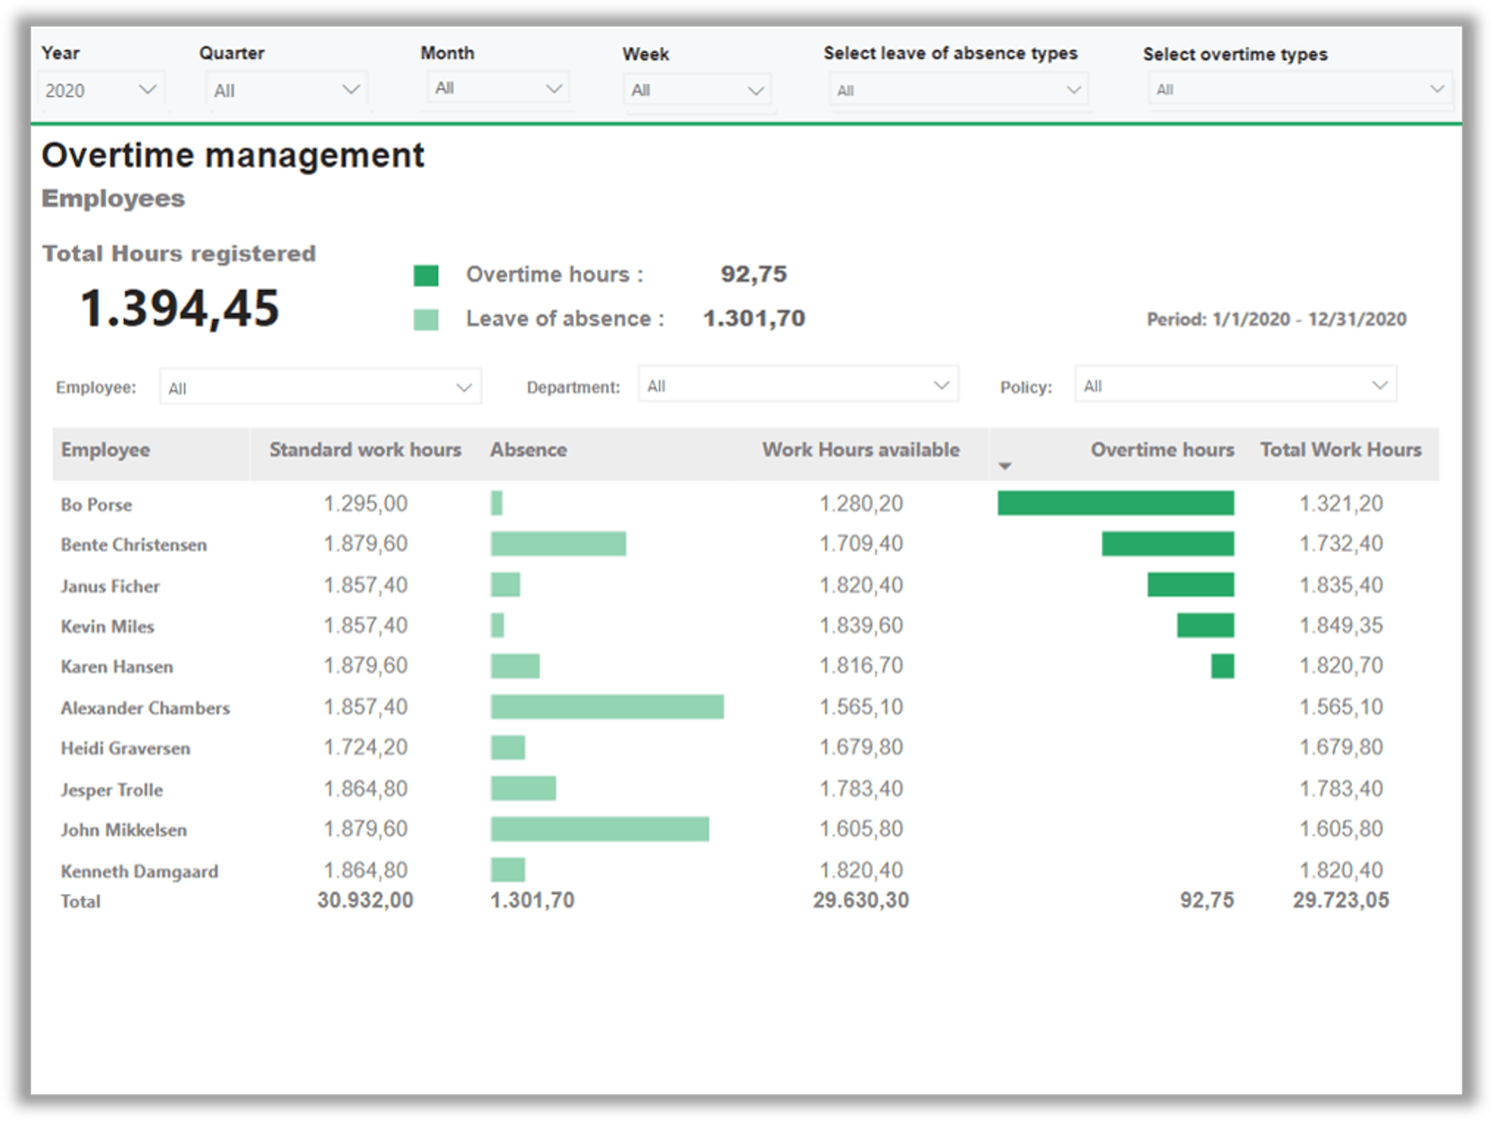Select Kevin Miles's absence bar
This screenshot has width=1493, height=1121.
[x=497, y=625]
